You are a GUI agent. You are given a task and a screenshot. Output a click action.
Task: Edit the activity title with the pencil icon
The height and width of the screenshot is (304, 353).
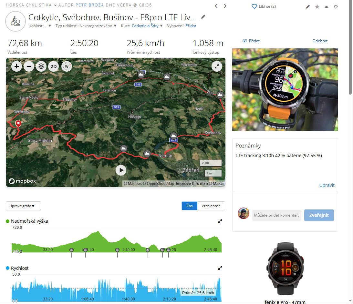pyautogui.click(x=203, y=17)
